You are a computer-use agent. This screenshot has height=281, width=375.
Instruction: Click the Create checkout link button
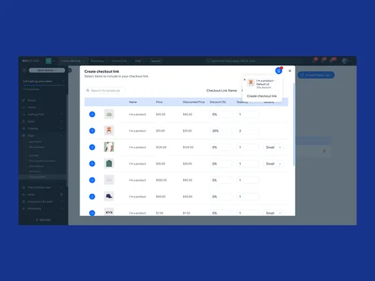tap(262, 96)
